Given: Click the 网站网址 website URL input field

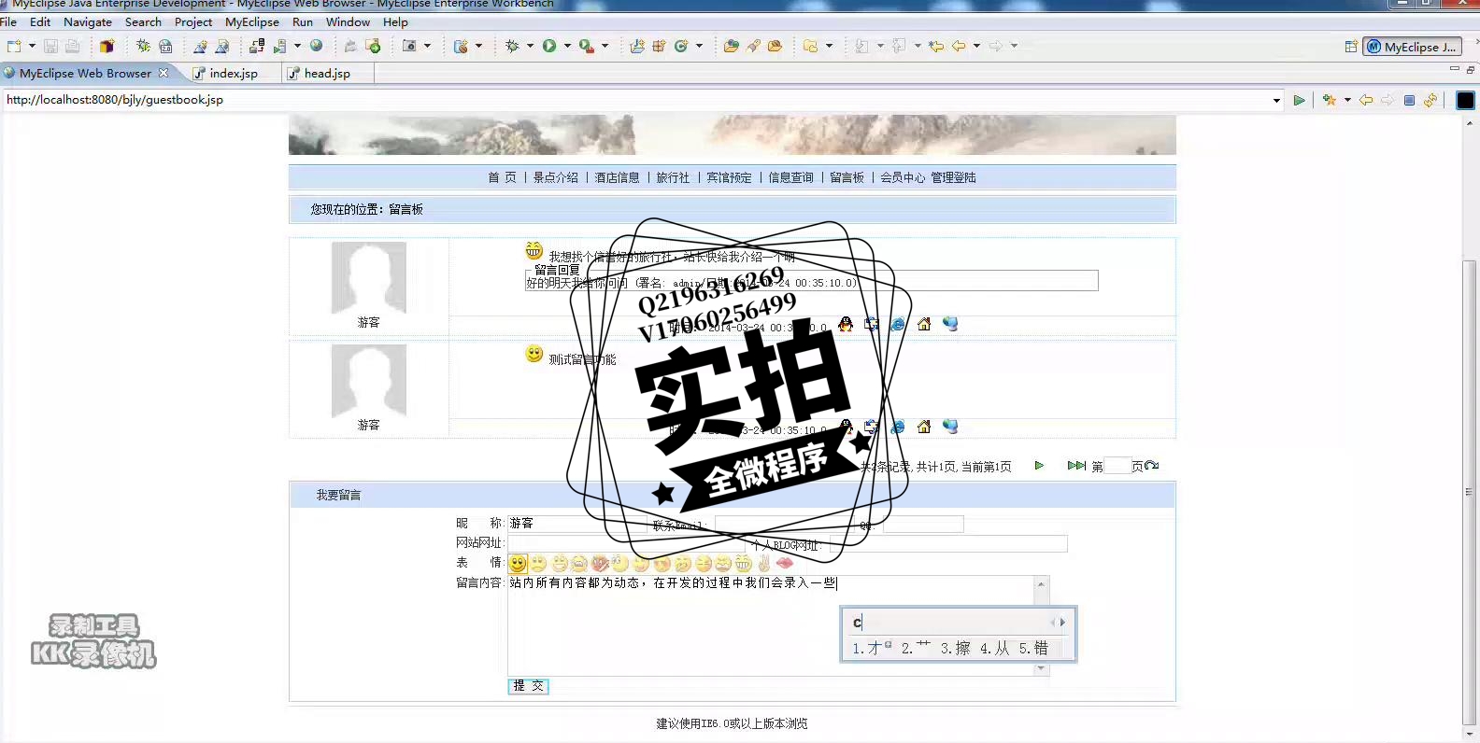Looking at the screenshot, I should pos(626,543).
